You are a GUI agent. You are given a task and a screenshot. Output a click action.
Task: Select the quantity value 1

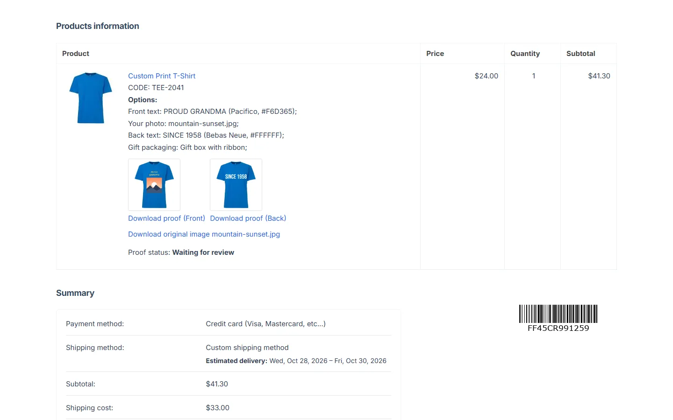(x=534, y=76)
